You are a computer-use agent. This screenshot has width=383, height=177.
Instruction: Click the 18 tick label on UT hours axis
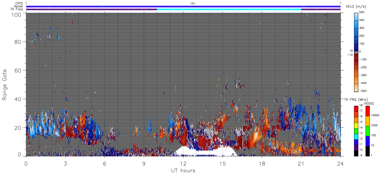pos(262,163)
